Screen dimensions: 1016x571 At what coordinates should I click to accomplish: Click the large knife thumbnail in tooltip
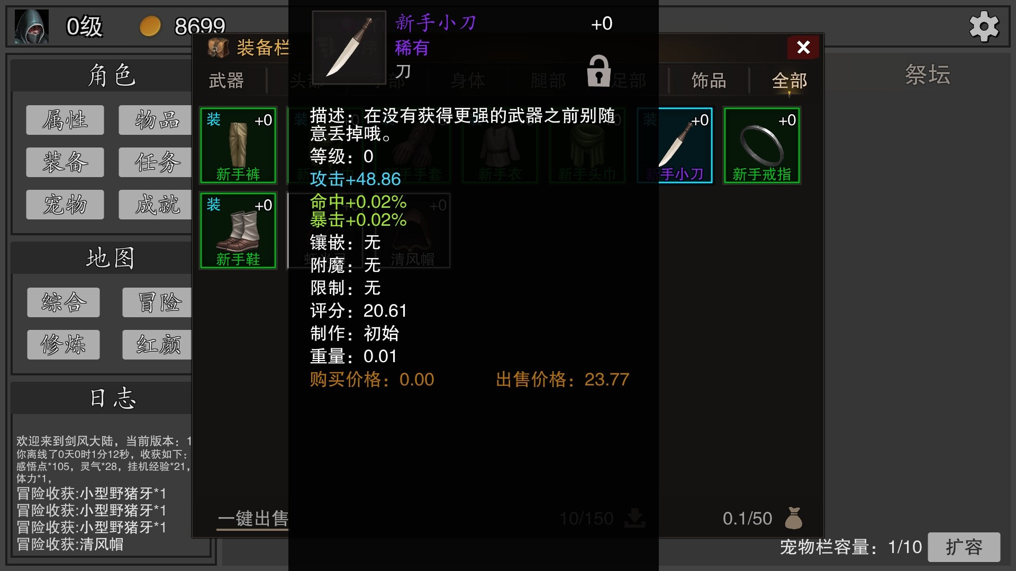tap(349, 48)
